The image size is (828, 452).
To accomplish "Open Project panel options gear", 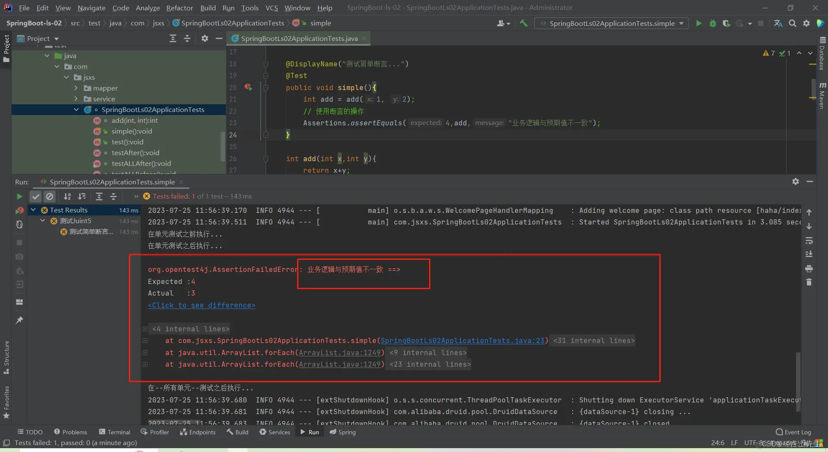I will point(205,38).
